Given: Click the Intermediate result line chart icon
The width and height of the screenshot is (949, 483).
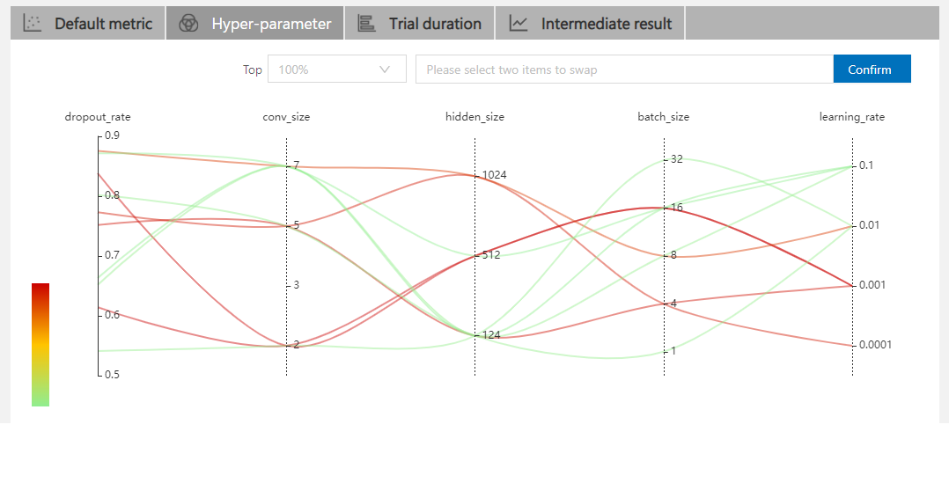Looking at the screenshot, I should point(519,24).
